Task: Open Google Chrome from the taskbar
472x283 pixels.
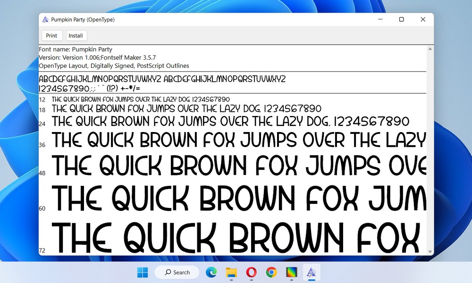Action: click(x=271, y=272)
